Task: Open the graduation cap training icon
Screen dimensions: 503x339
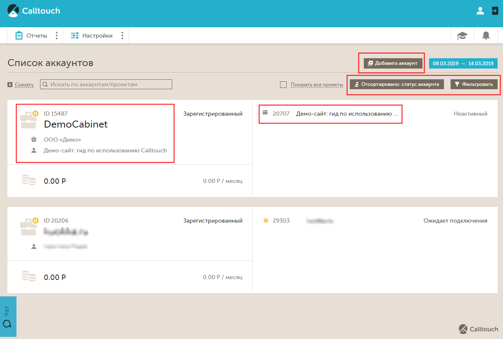Action: [x=462, y=36]
